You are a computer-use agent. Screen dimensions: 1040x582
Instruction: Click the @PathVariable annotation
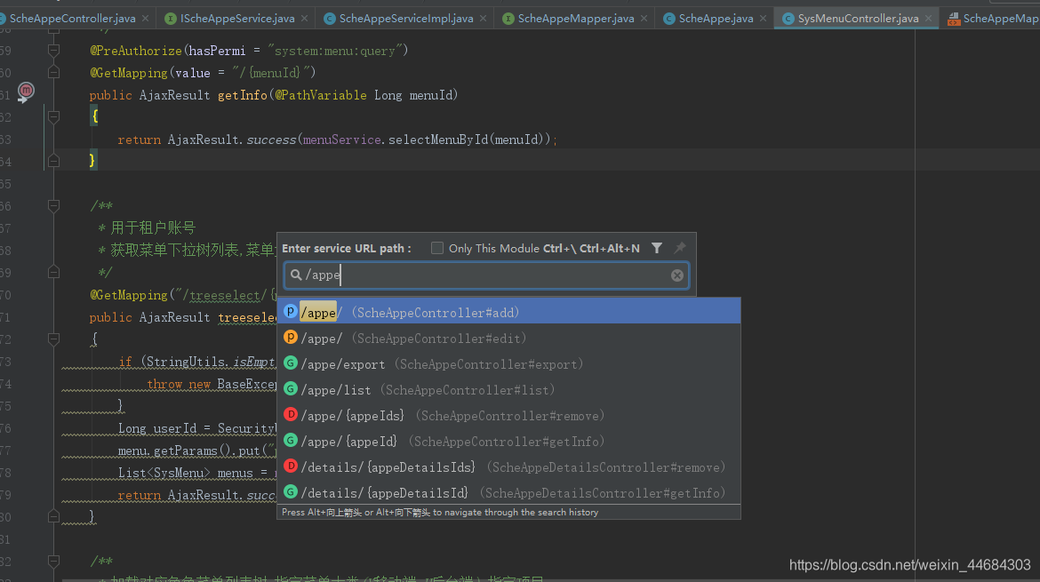click(x=320, y=95)
